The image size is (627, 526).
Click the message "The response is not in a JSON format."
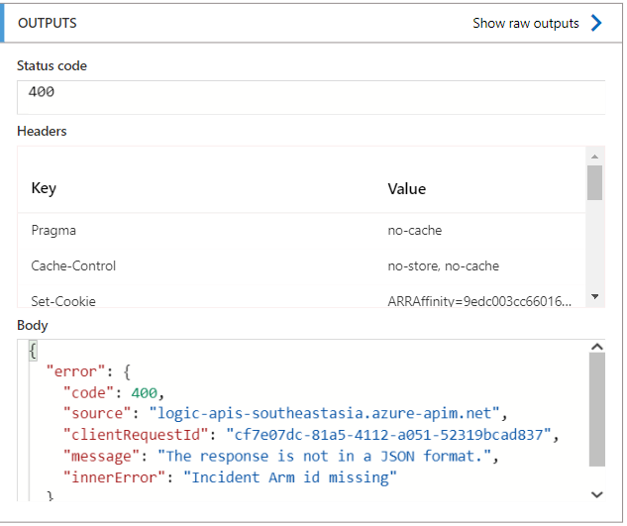pos(325,456)
